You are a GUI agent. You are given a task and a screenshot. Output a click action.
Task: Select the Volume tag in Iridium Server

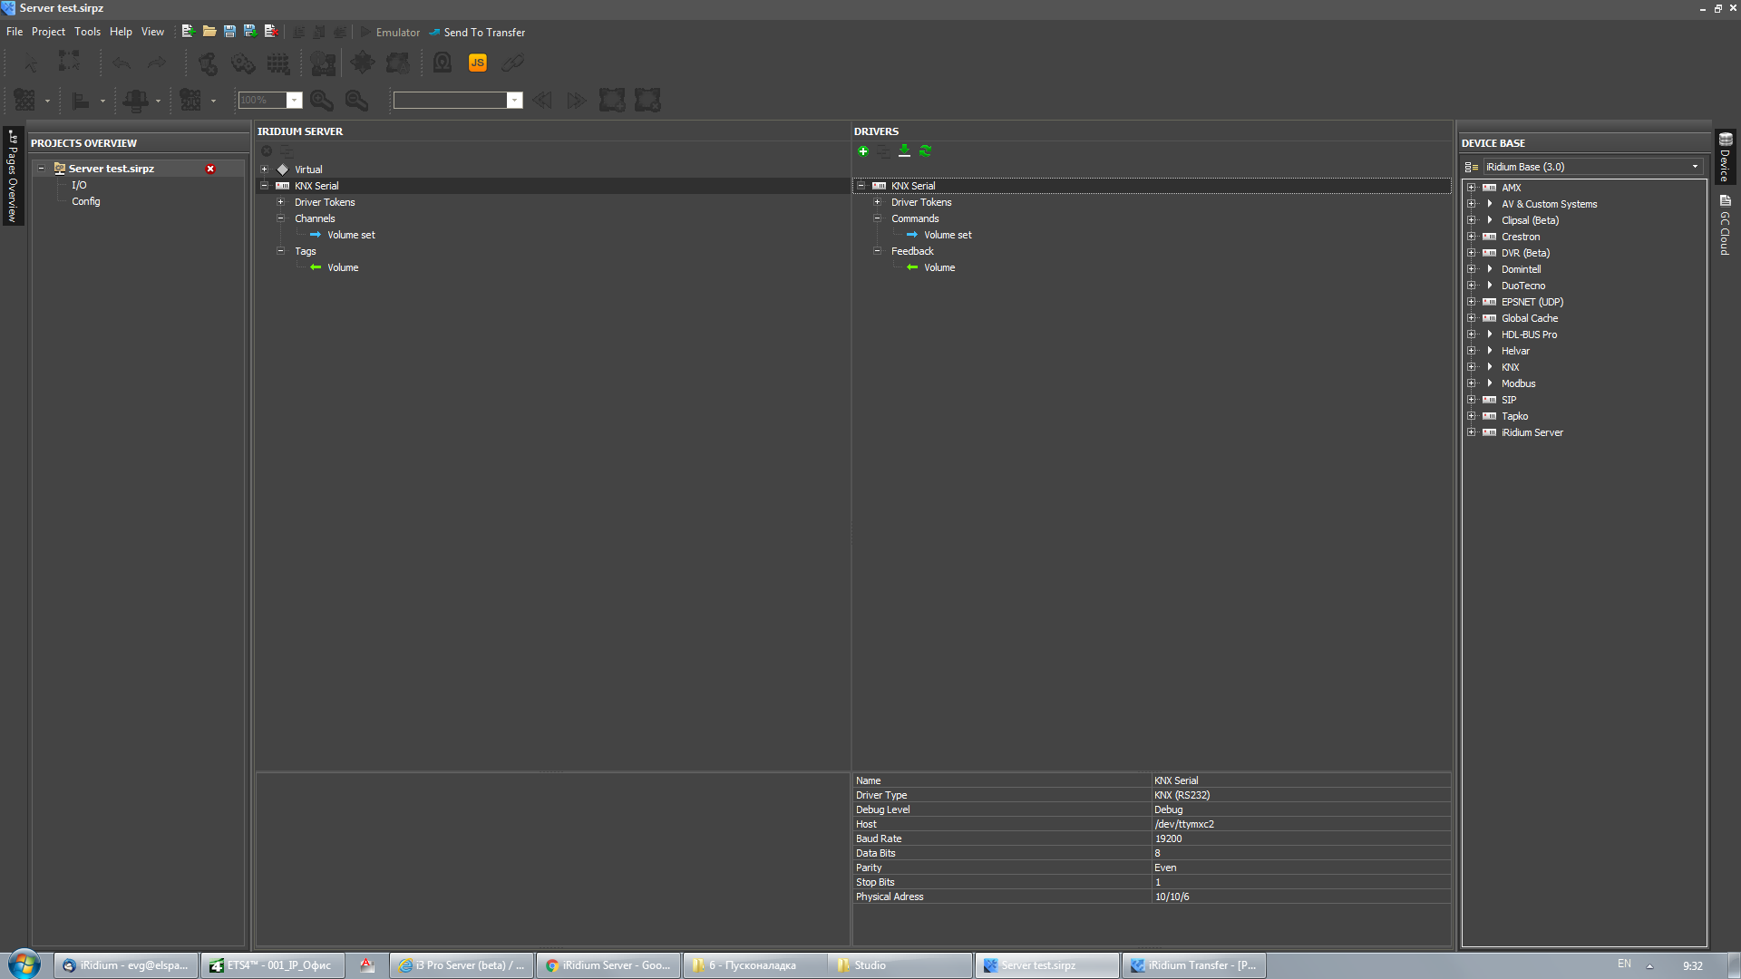pyautogui.click(x=343, y=267)
